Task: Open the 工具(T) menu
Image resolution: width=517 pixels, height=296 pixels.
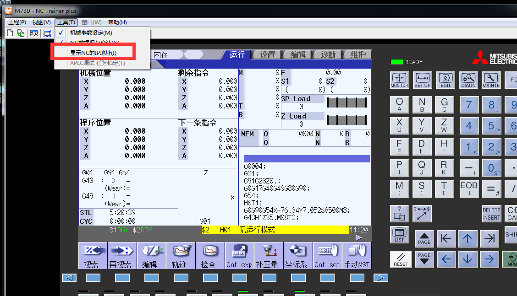Action: [x=66, y=22]
